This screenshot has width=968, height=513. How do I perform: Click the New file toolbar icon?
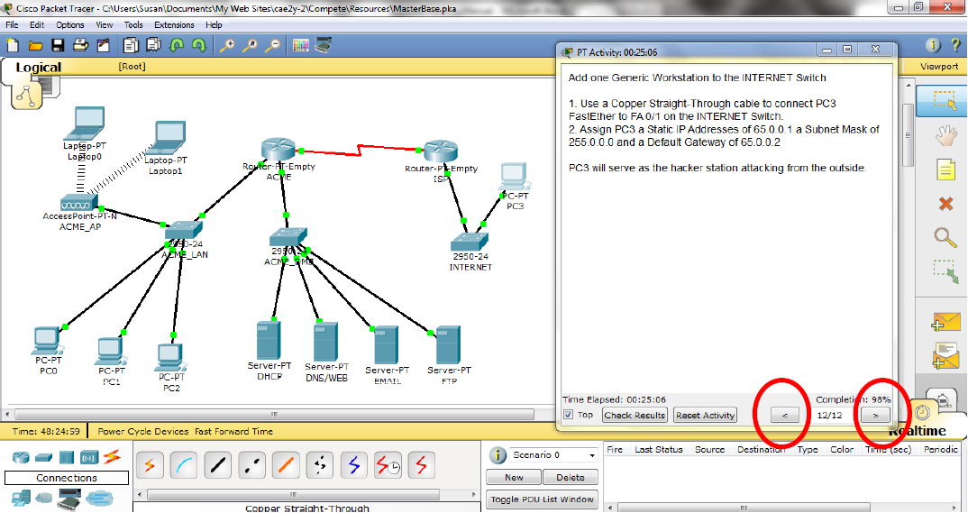click(13, 45)
